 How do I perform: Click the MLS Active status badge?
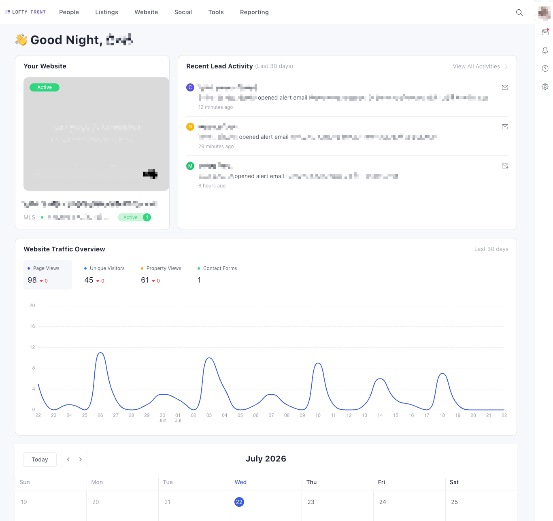coord(134,217)
